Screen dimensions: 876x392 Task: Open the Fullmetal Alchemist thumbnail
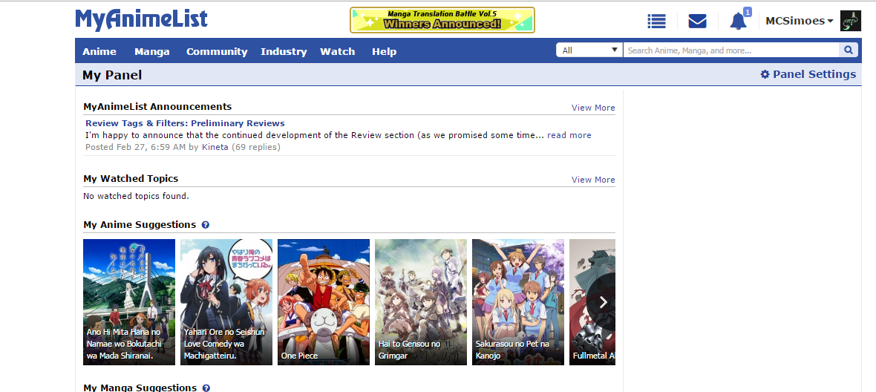[592, 302]
